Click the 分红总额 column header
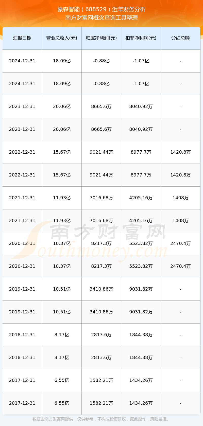This screenshot has width=203, height=426. (180, 38)
